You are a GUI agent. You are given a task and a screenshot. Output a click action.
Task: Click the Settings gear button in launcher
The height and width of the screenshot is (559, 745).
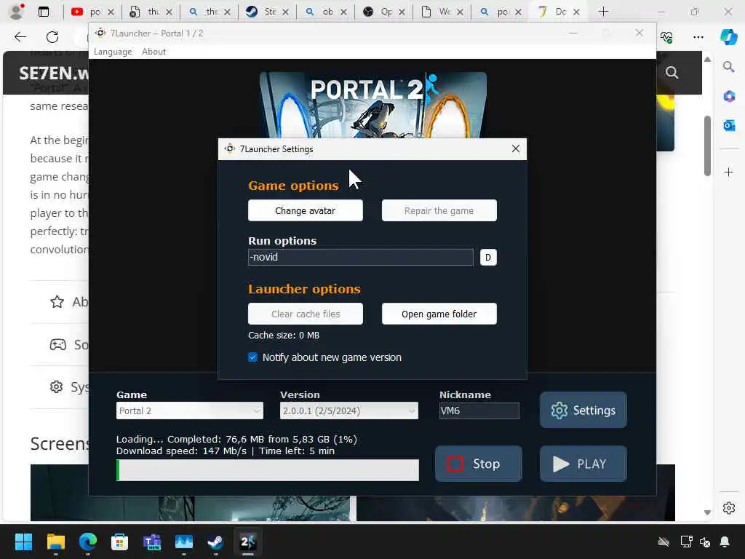point(583,410)
